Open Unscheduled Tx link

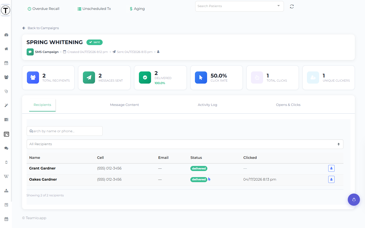coord(94,9)
